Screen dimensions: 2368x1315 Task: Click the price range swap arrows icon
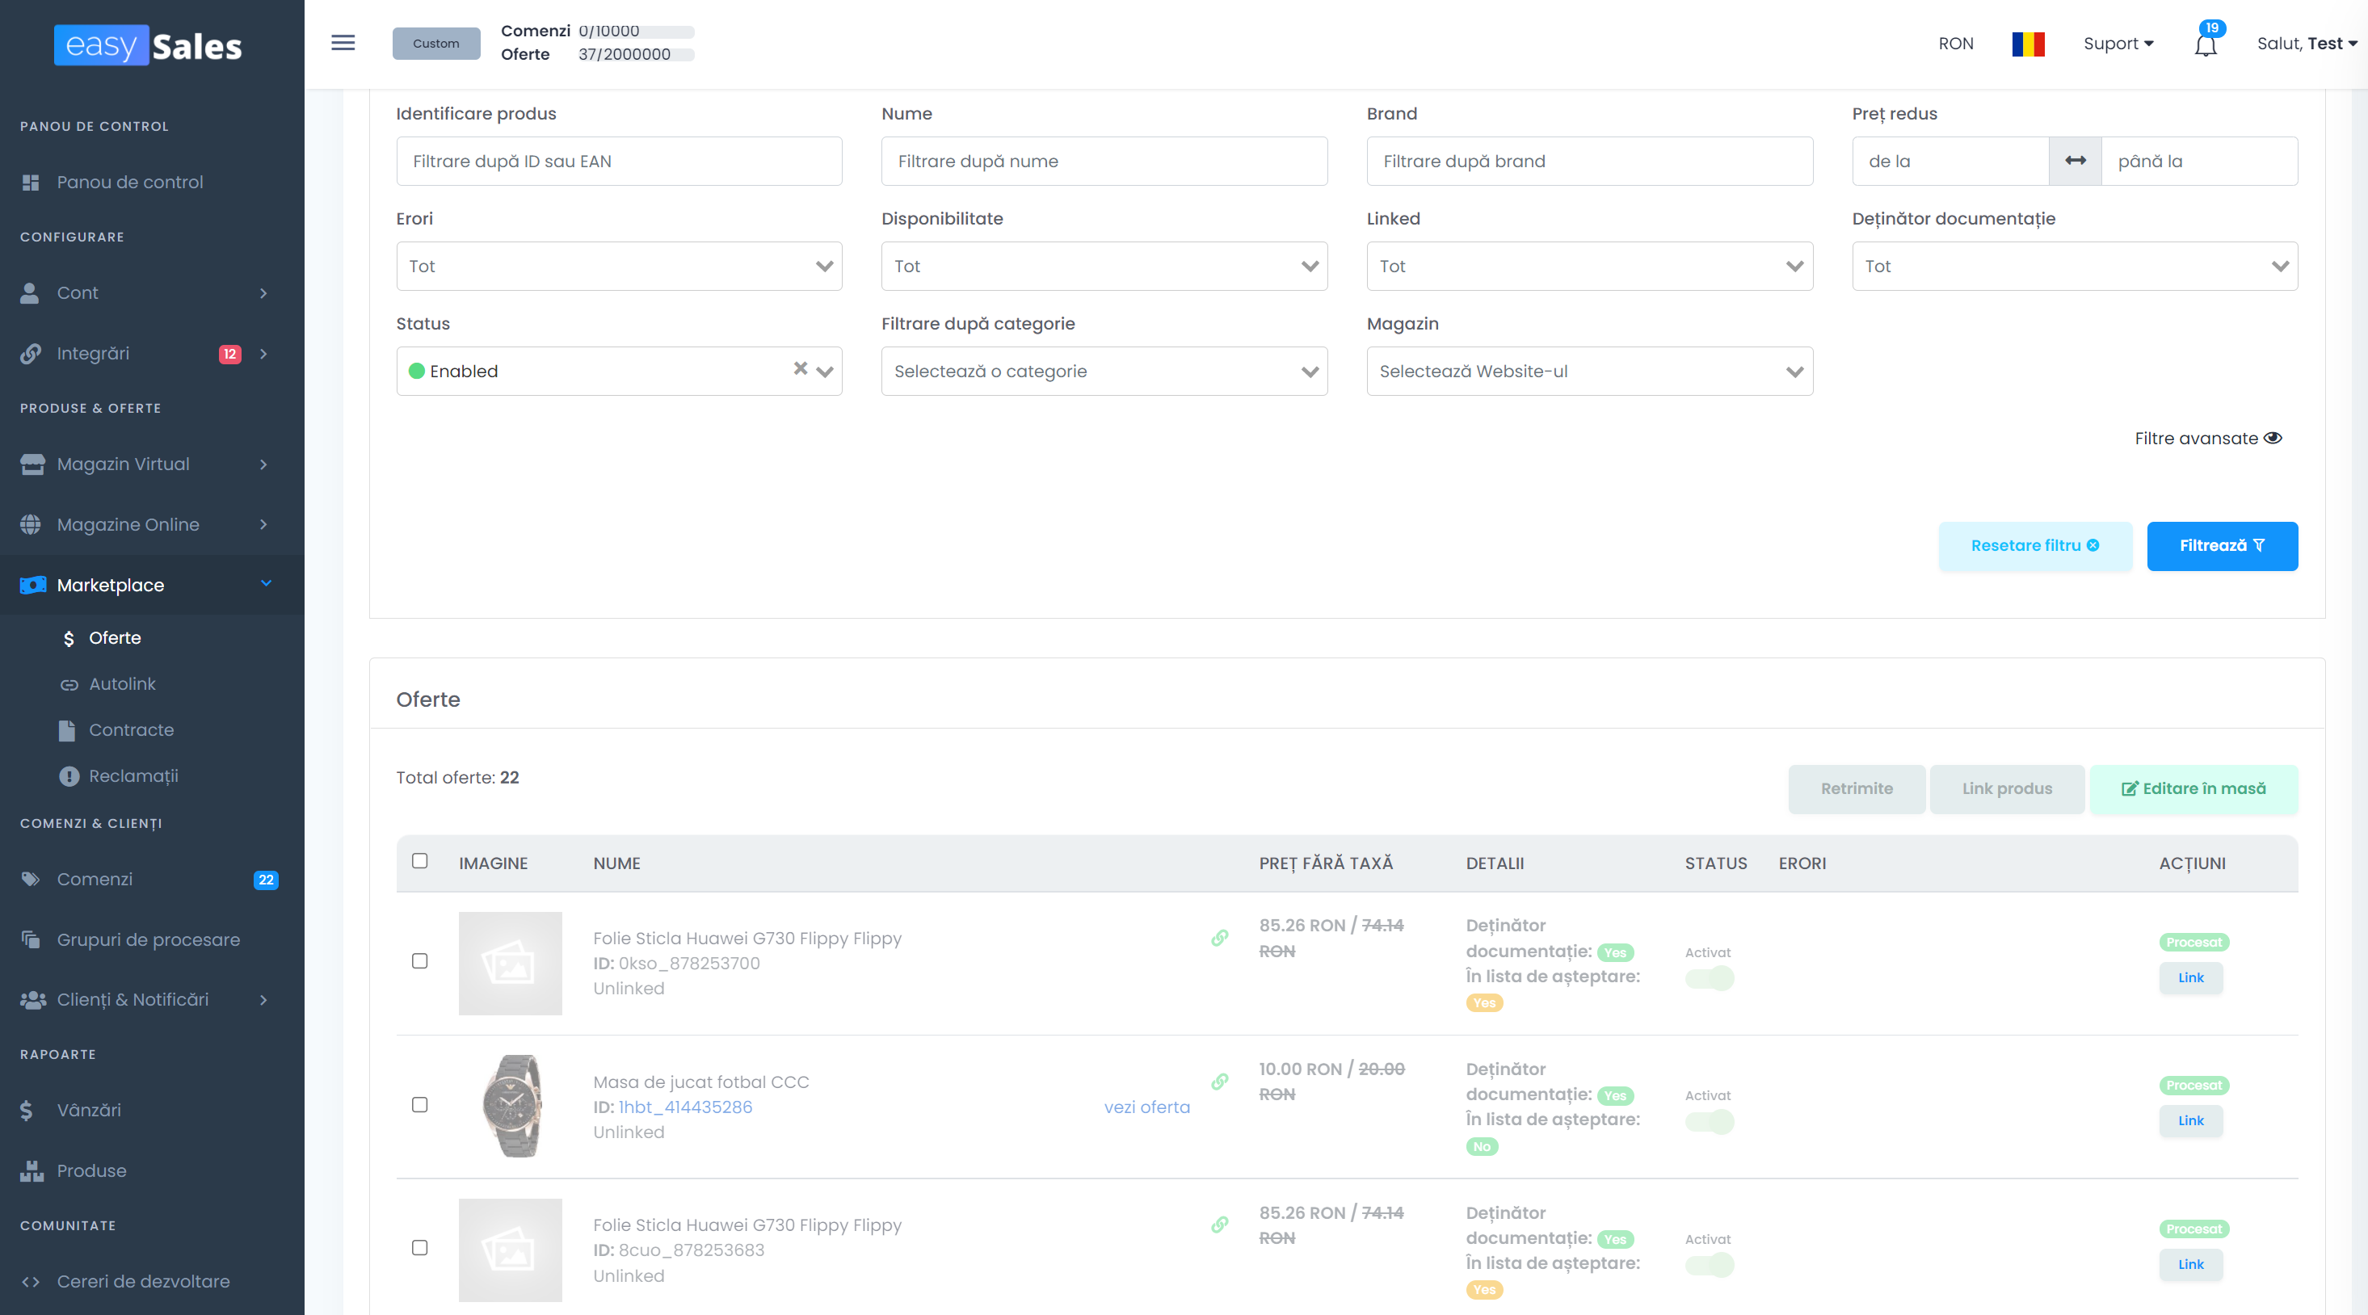pos(2075,161)
